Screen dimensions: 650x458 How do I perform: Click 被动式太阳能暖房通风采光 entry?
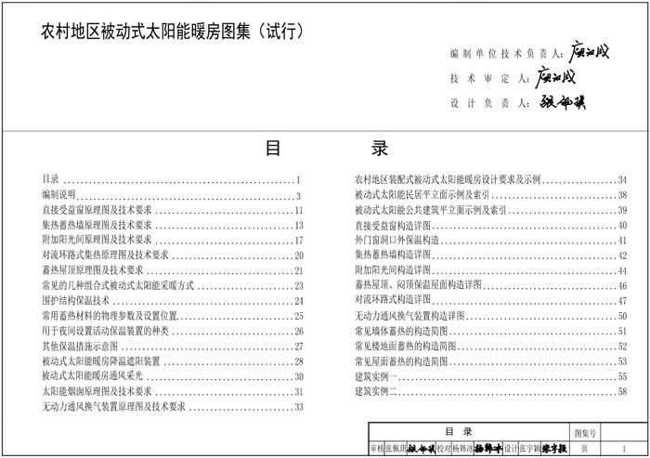tap(173, 376)
